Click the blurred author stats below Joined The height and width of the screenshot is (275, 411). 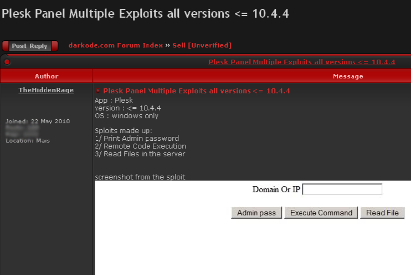coord(22,131)
